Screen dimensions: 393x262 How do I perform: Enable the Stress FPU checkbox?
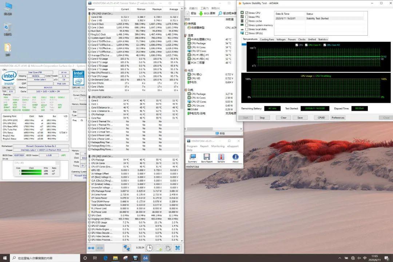247,17
